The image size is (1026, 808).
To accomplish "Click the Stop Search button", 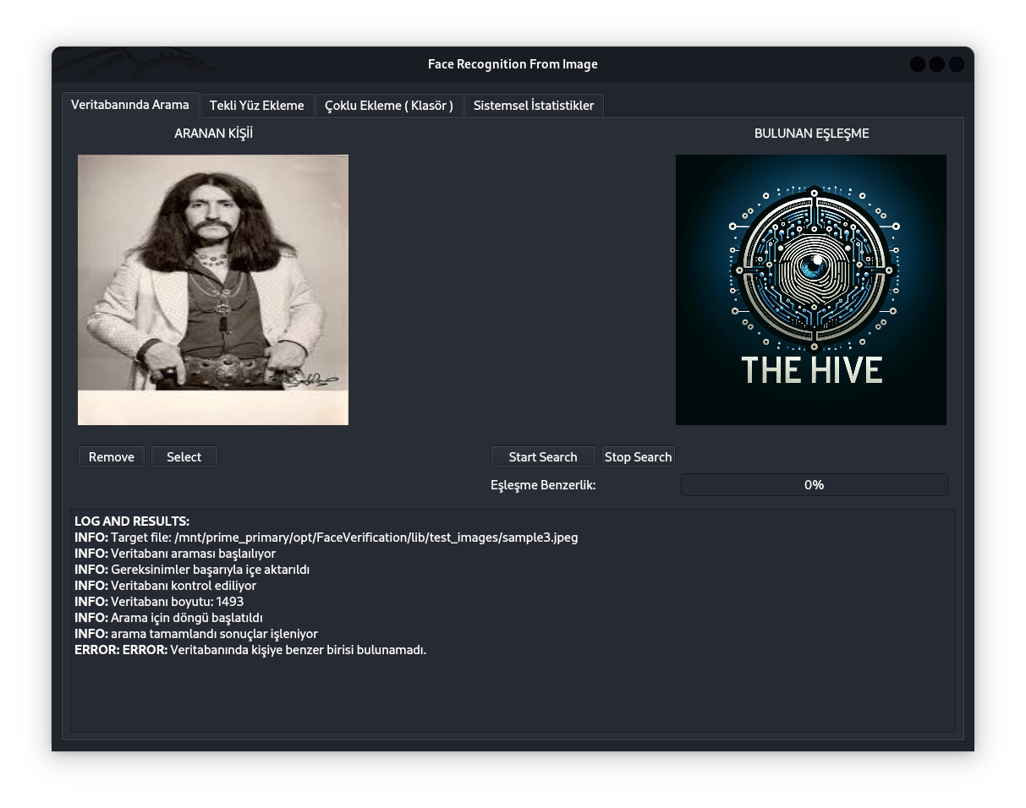I will pos(639,457).
